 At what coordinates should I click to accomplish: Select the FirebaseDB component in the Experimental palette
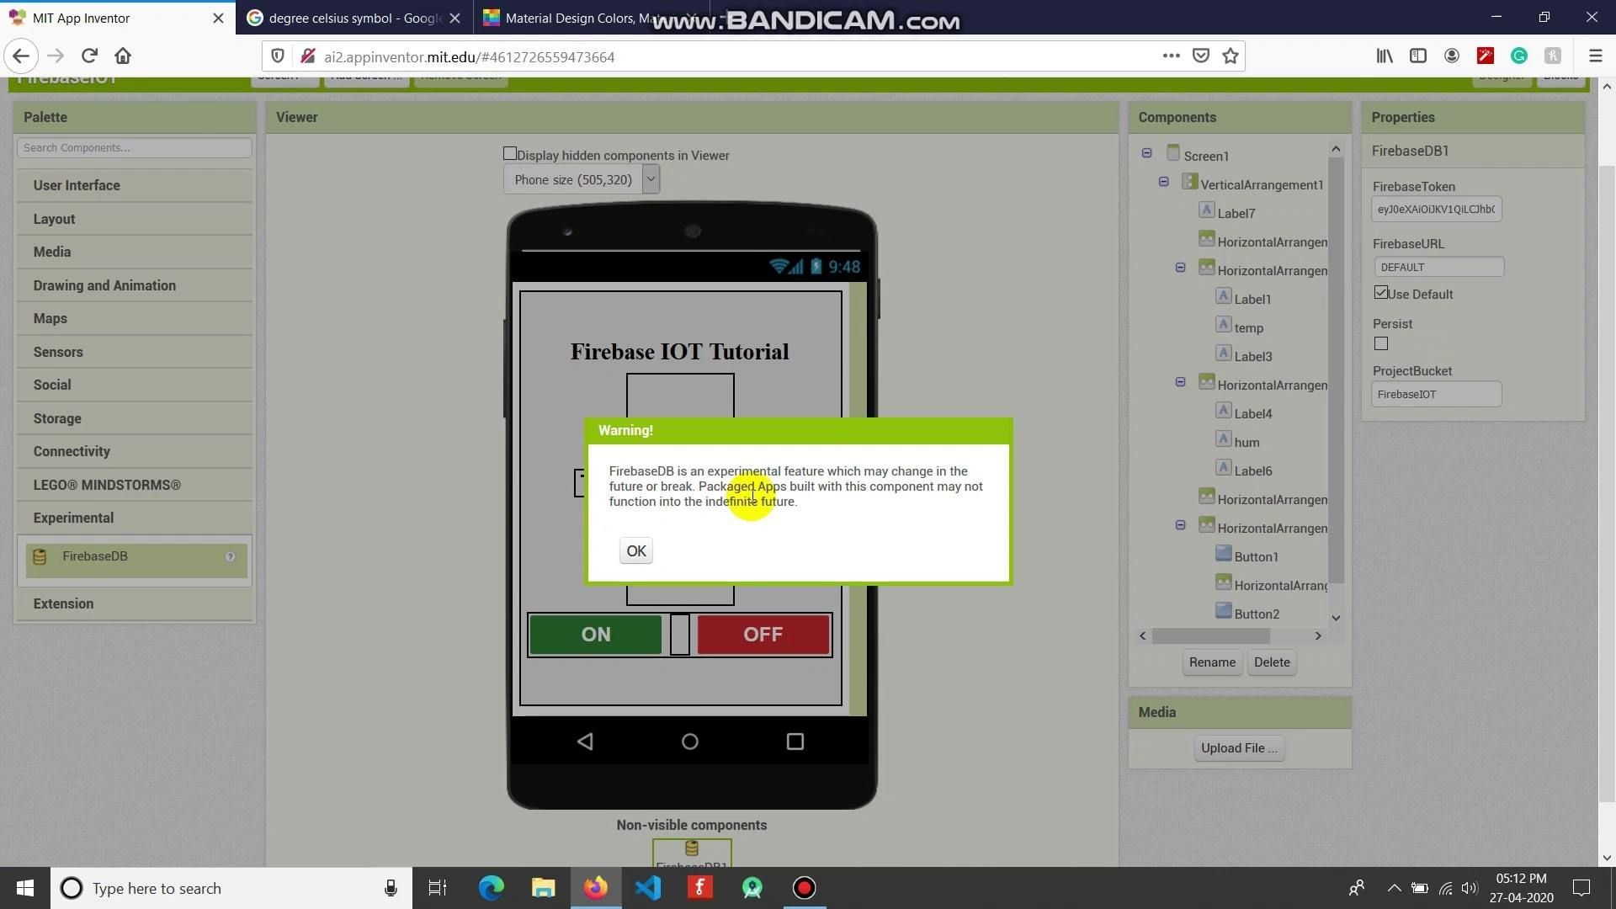coord(95,555)
